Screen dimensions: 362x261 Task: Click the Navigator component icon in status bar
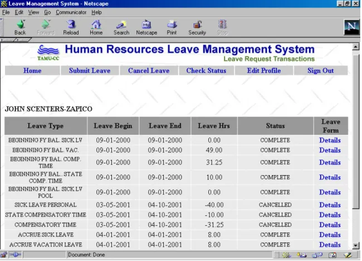(286, 255)
